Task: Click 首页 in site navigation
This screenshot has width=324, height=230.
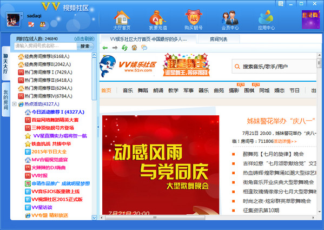Action: (106, 90)
